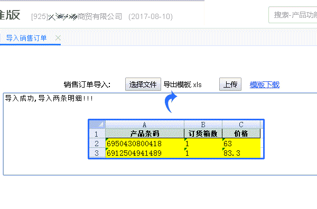317x209 pixels.
Task: Focus the 搜索-产品功能 search field
Action: 293,15
